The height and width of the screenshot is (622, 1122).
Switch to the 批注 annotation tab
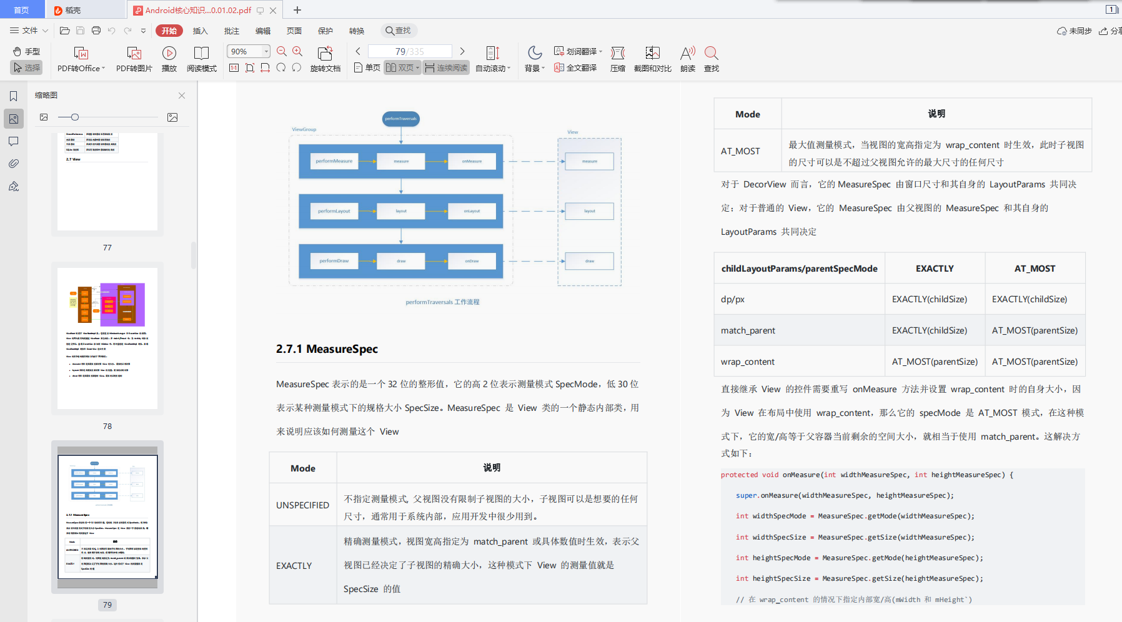click(231, 31)
